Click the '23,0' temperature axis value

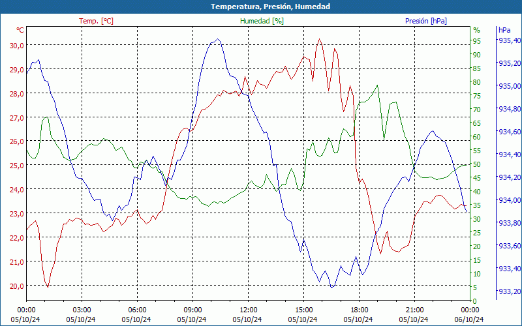(x=17, y=214)
